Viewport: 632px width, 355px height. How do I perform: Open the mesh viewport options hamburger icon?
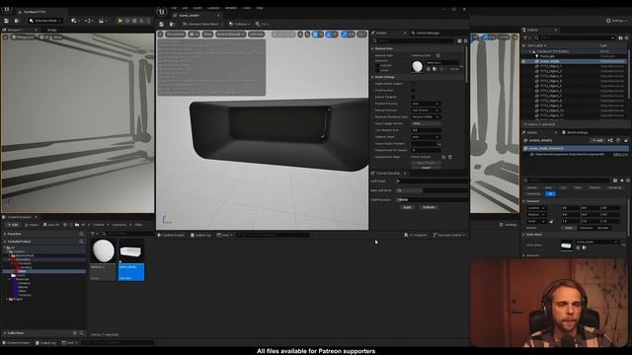tap(160, 35)
